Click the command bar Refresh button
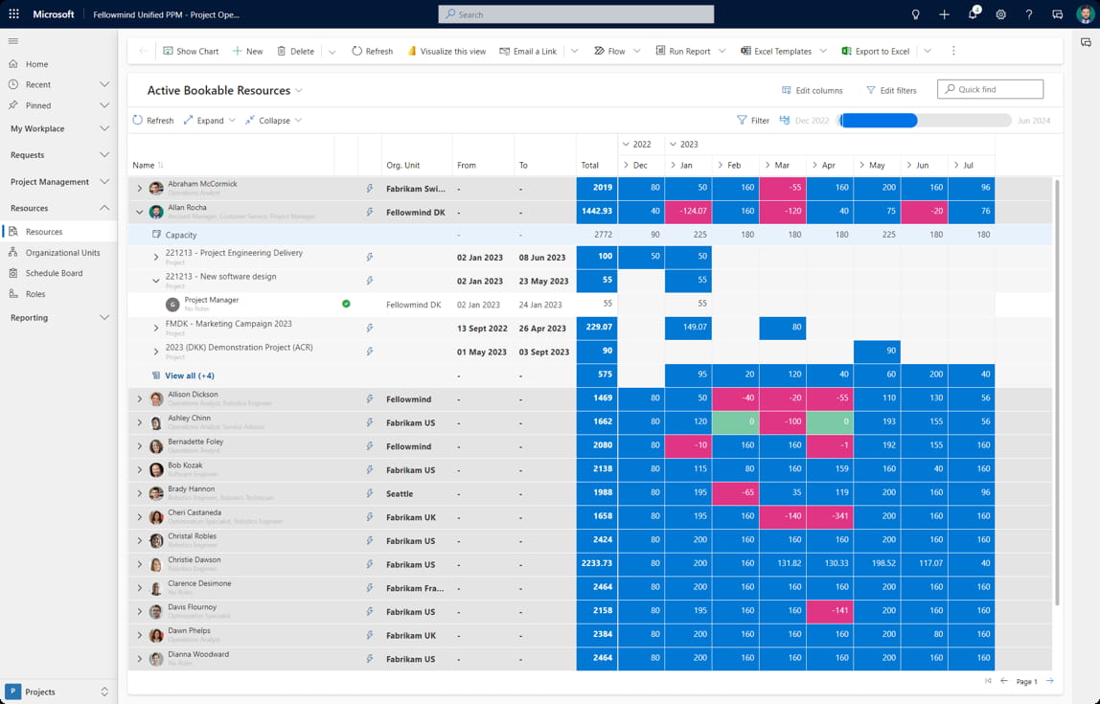Image resolution: width=1100 pixels, height=704 pixels. click(372, 51)
